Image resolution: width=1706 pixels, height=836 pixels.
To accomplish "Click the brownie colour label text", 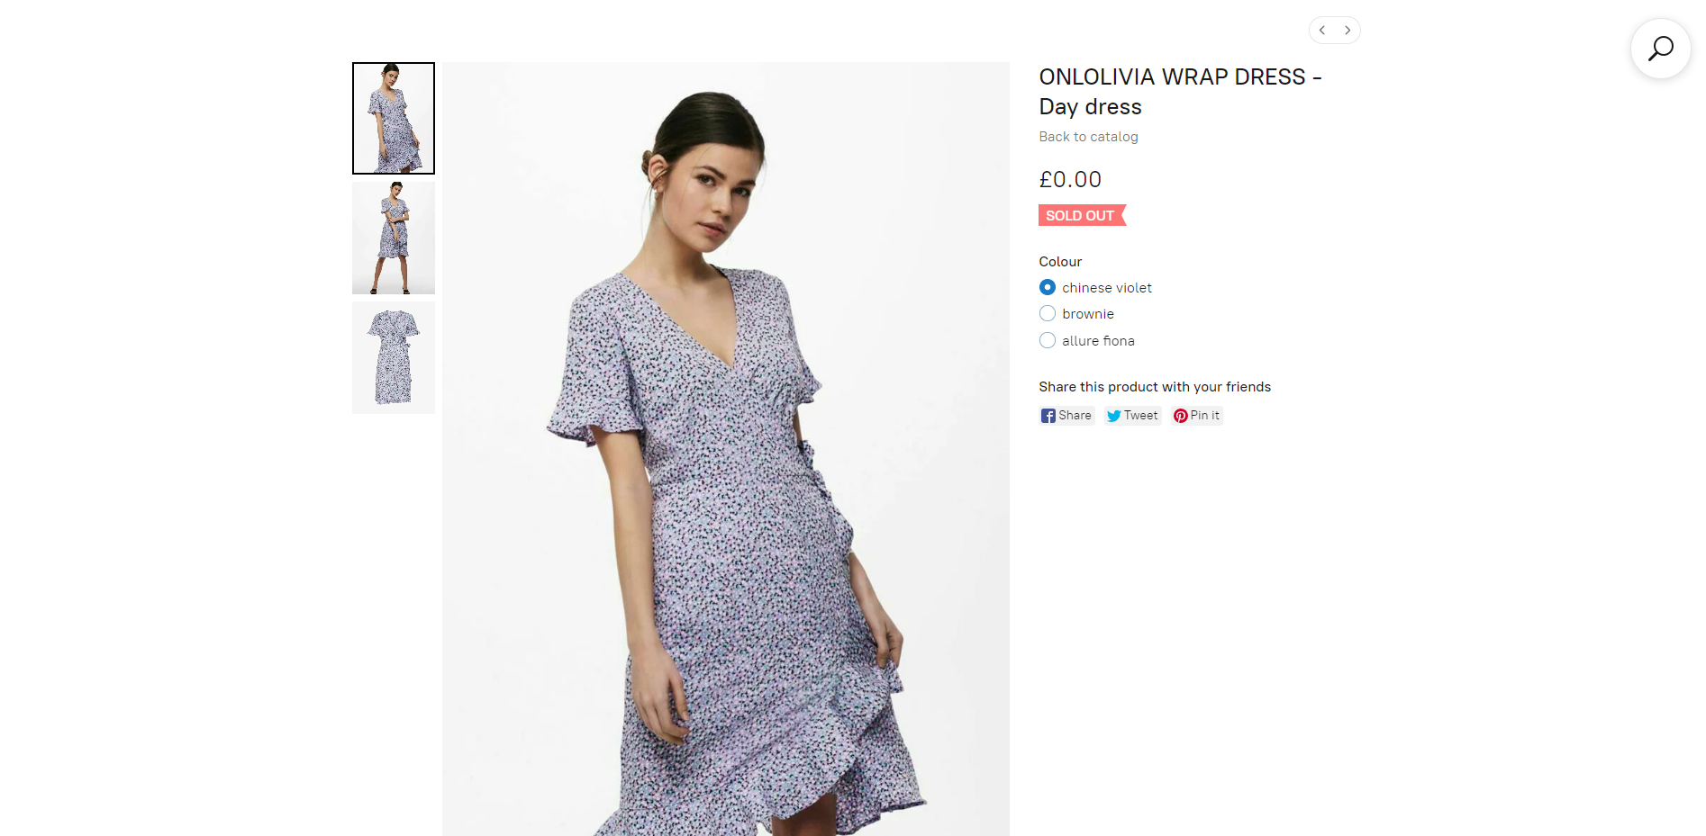I will pos(1088,314).
